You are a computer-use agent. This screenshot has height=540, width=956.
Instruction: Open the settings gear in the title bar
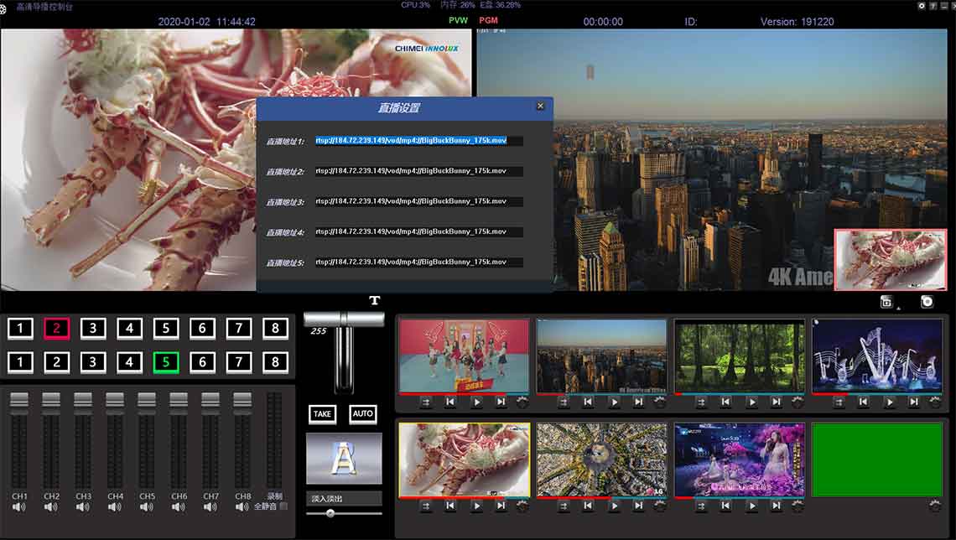tap(922, 6)
